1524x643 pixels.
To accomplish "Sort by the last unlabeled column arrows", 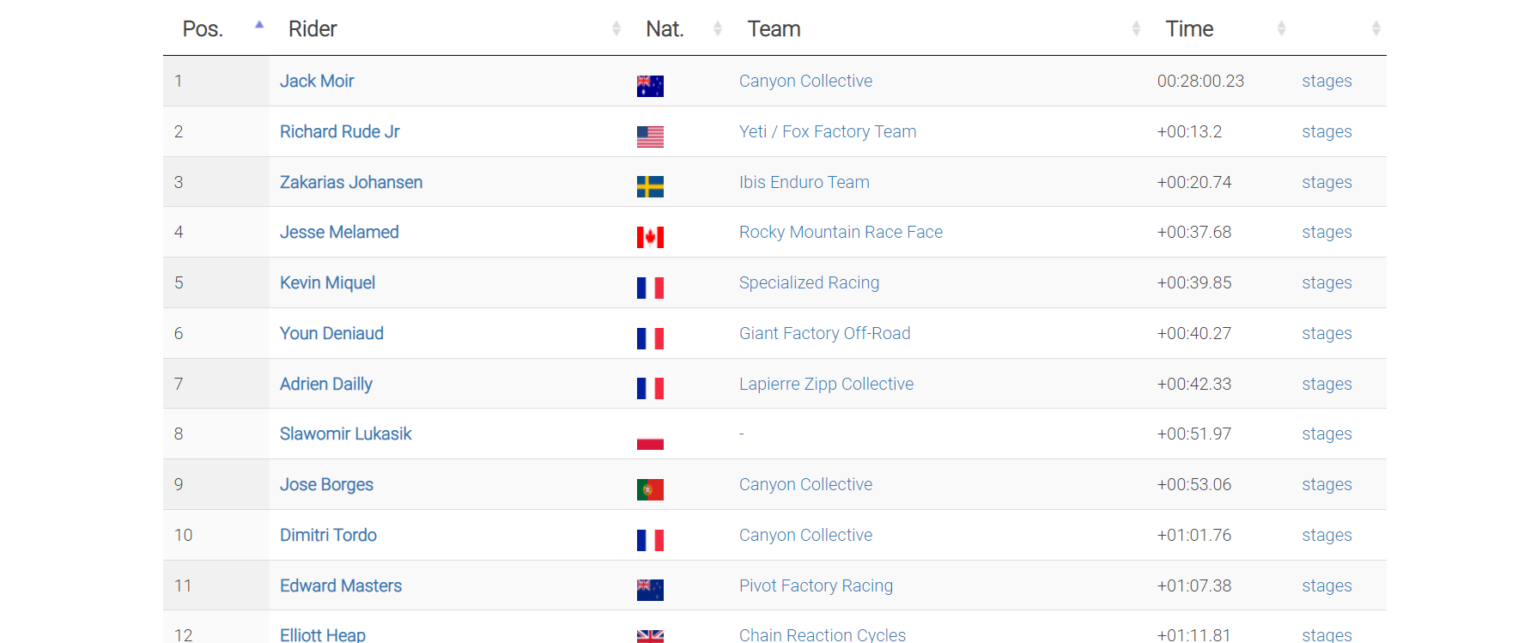I will pos(1375,29).
